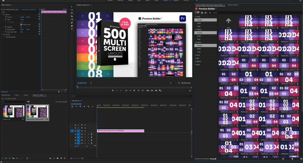Open the Graphics workspace
This screenshot has width=303, height=163.
(x=166, y=1)
